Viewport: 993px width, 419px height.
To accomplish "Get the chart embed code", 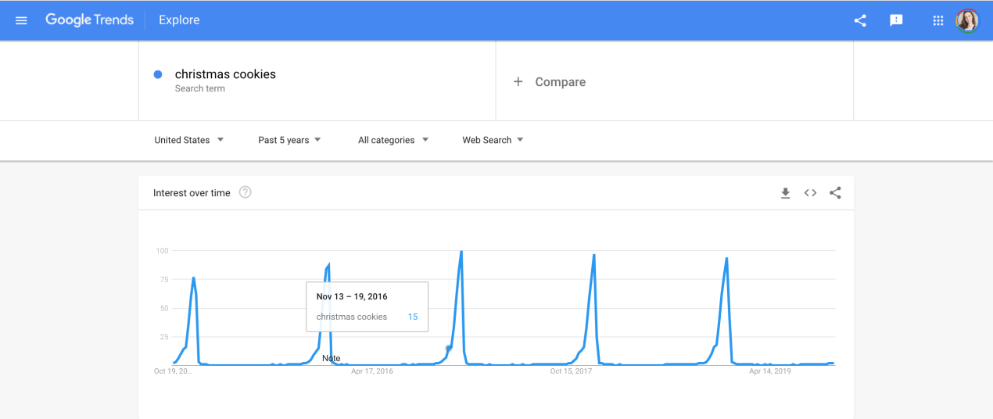I will click(x=811, y=193).
